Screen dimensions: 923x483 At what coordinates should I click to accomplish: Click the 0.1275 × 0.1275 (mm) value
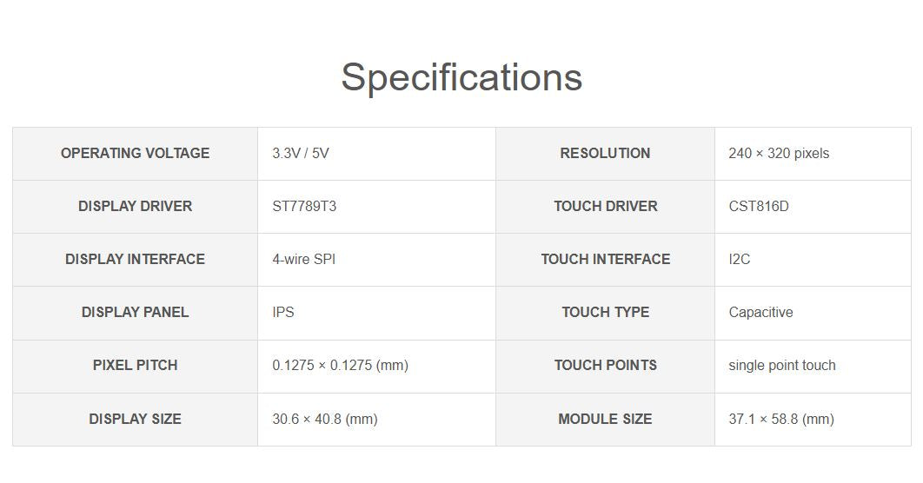340,366
